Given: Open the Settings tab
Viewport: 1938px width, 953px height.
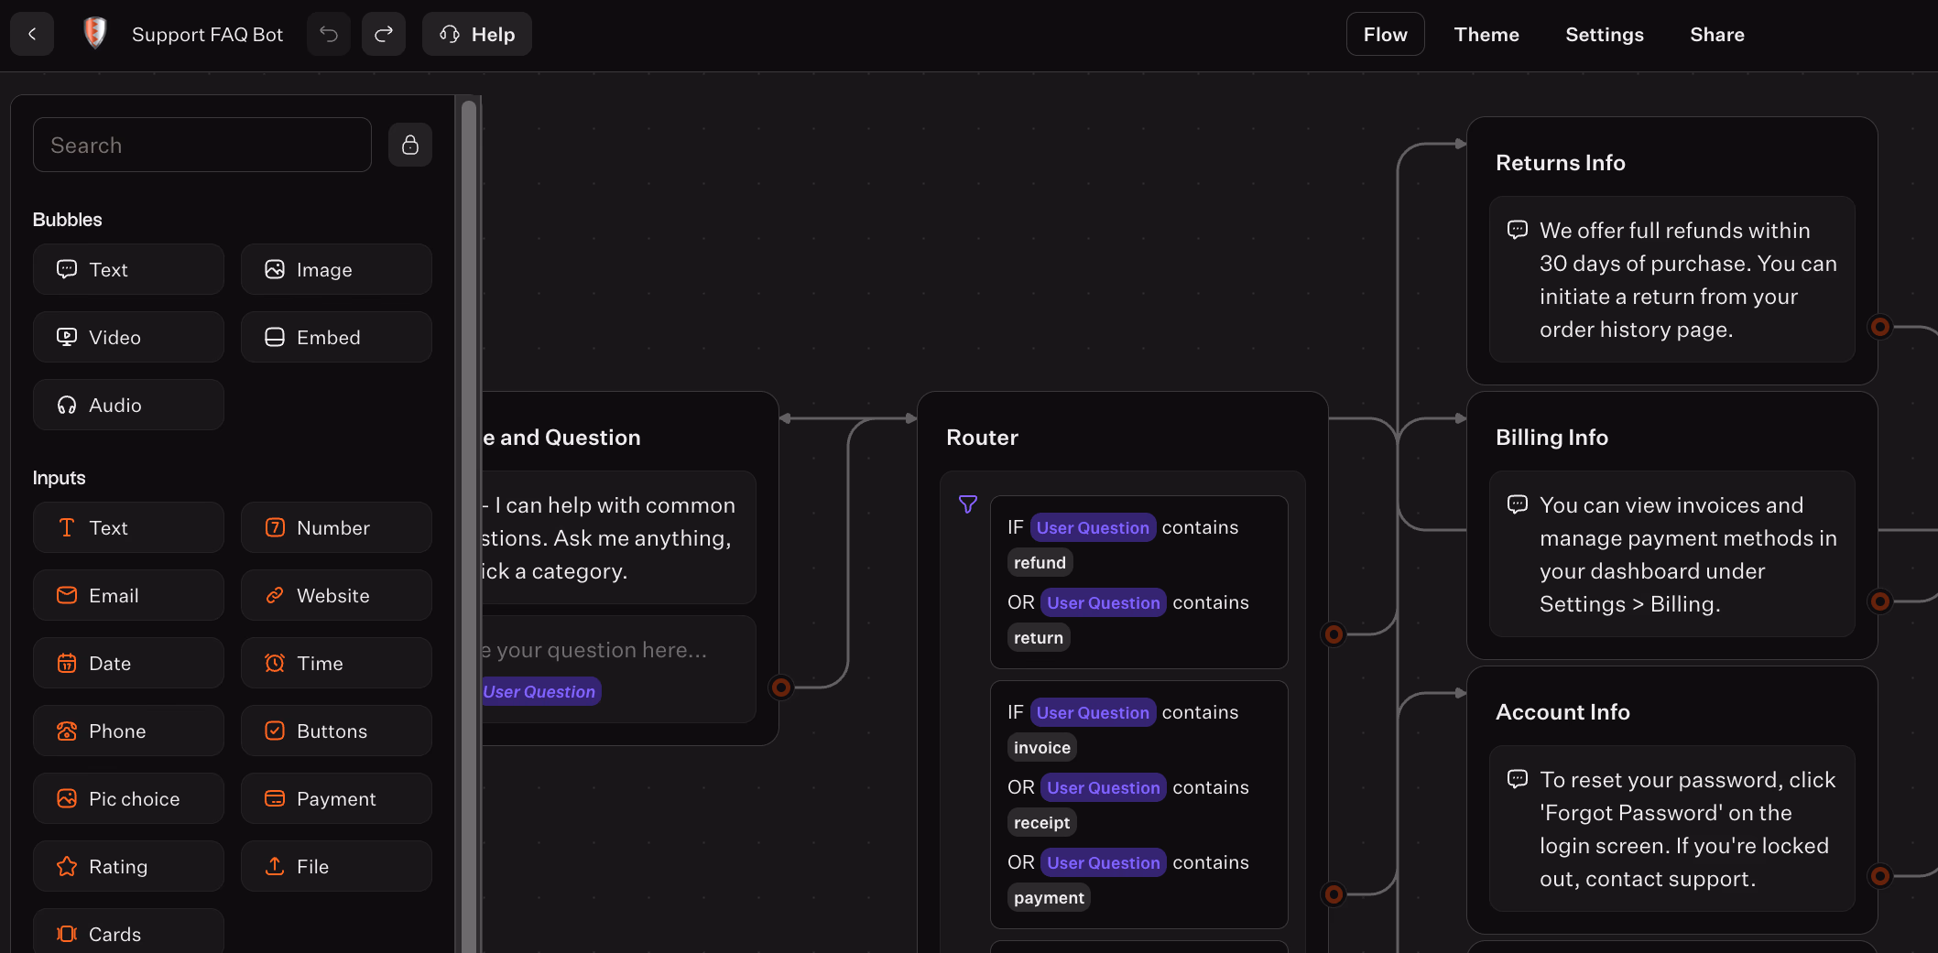Looking at the screenshot, I should click(1604, 34).
